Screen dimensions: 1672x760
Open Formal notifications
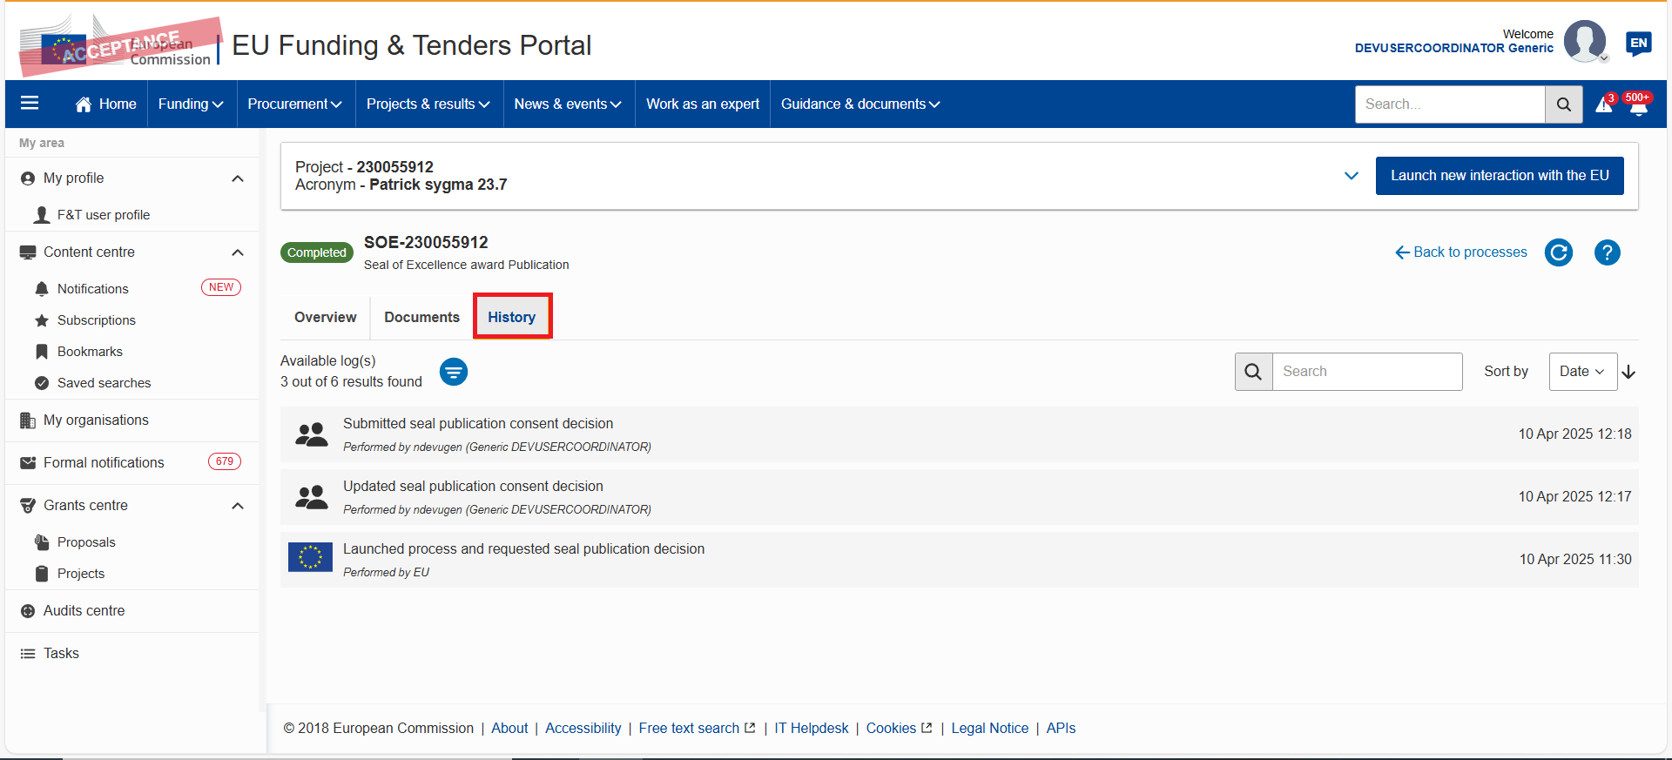tap(104, 463)
